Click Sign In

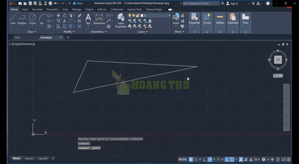[x=232, y=3]
